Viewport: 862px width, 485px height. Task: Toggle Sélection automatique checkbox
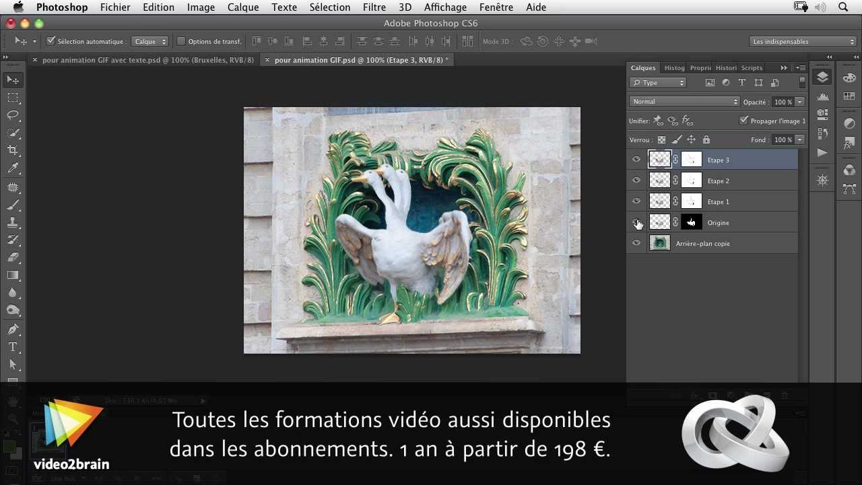(x=51, y=41)
